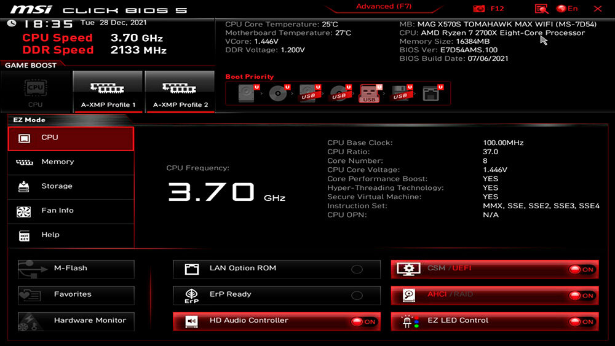
Task: Launch the M-Flash utility
Action: click(x=76, y=269)
